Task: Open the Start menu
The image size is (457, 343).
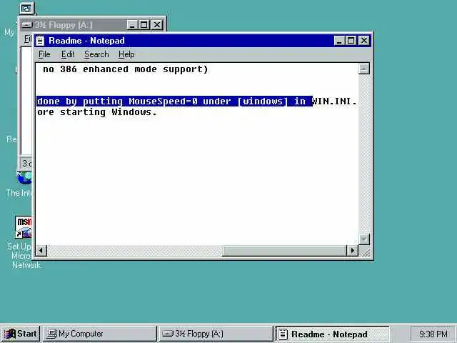Action: click(21, 334)
